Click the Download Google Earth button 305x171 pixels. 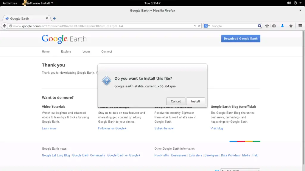tap(241, 39)
